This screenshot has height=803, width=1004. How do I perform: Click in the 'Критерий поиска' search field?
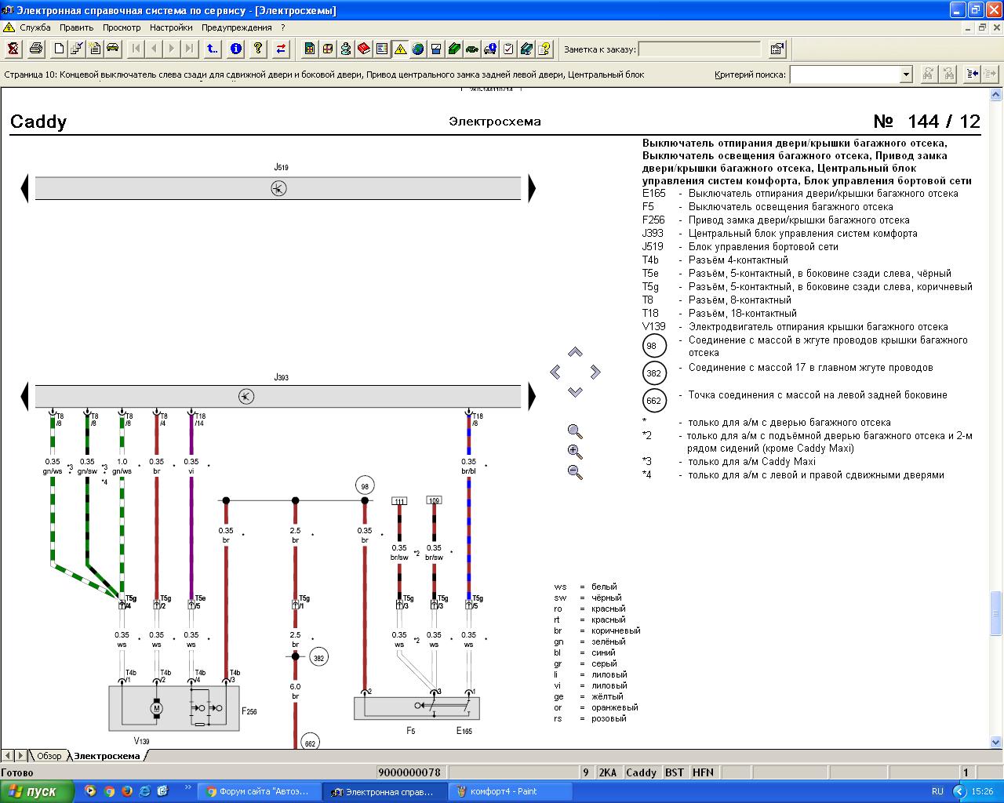[x=844, y=74]
